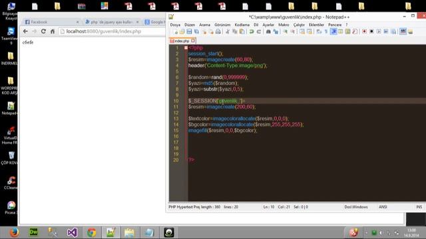Open Chrome from the taskbar
The width and height of the screenshot is (426, 239).
[x=92, y=232]
